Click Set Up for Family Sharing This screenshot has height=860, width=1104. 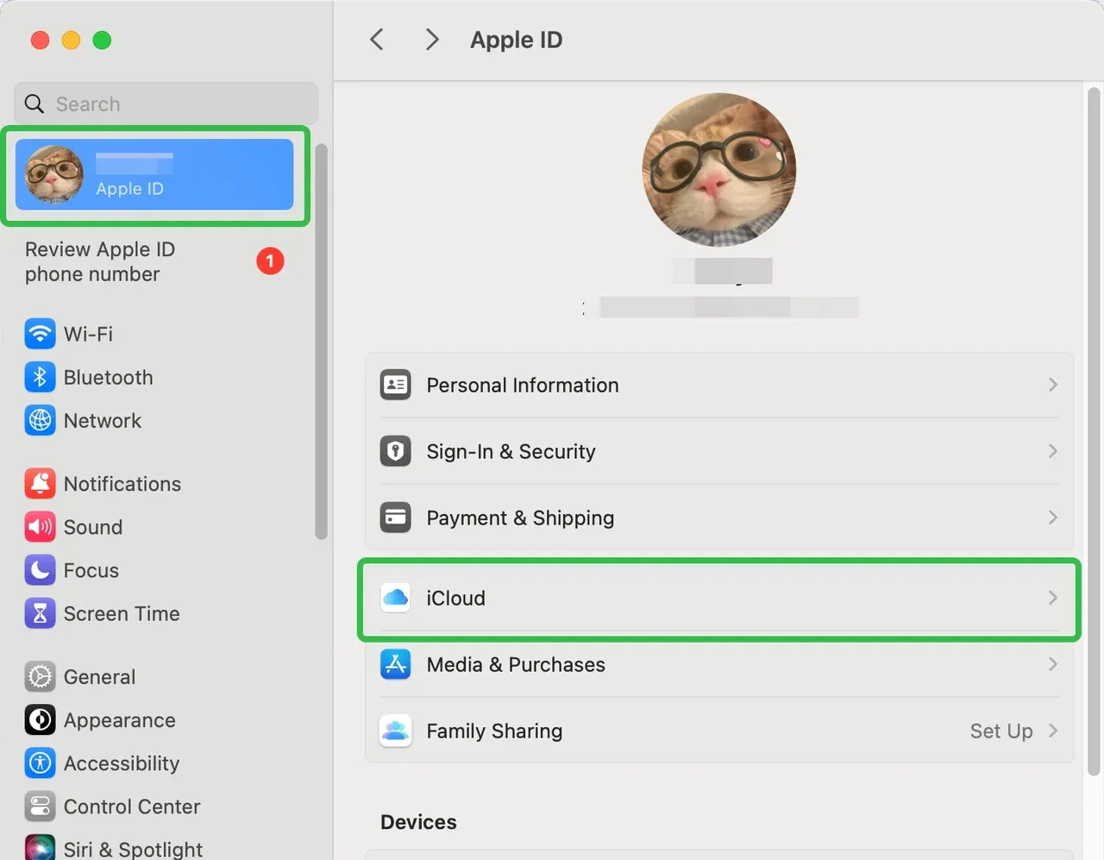click(1001, 731)
